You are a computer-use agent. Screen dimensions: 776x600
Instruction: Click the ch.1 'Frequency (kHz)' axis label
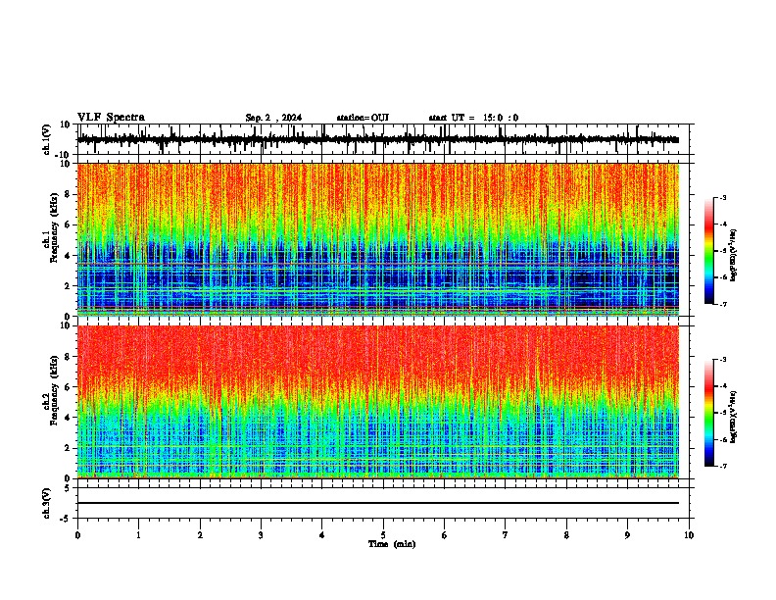(54, 227)
